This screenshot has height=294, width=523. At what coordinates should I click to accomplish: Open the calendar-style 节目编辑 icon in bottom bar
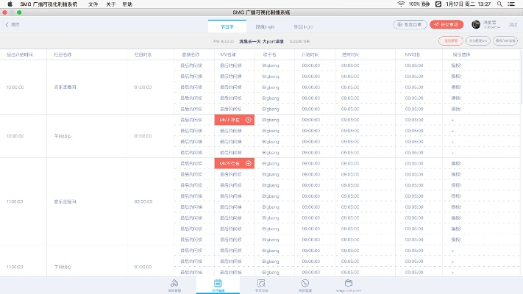pos(218,284)
